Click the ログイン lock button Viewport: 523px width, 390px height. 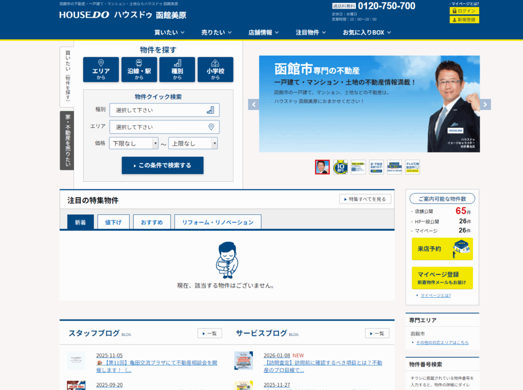[x=464, y=11]
